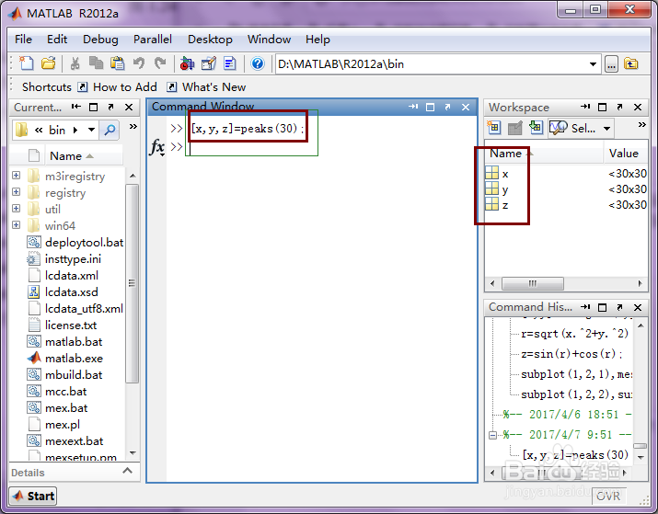658x514 pixels.
Task: Browse for folder ellipsis button
Action: (x=611, y=64)
